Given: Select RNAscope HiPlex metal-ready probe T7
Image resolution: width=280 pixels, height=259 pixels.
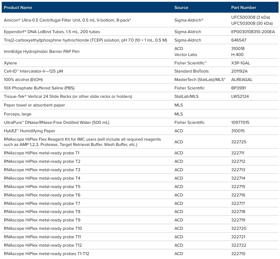Looking at the screenshot, I should click(x=42, y=204).
